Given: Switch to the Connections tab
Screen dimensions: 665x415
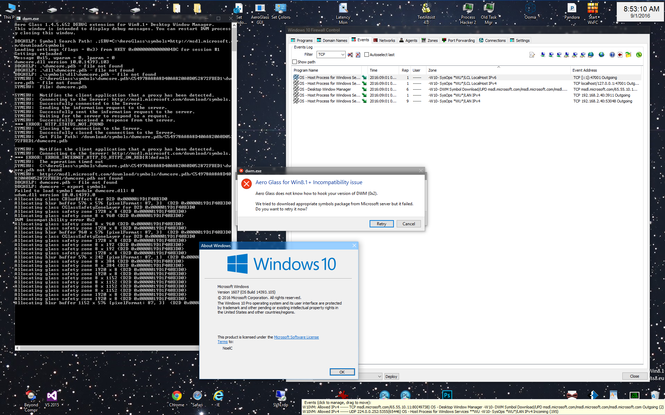Looking at the screenshot, I should point(492,40).
